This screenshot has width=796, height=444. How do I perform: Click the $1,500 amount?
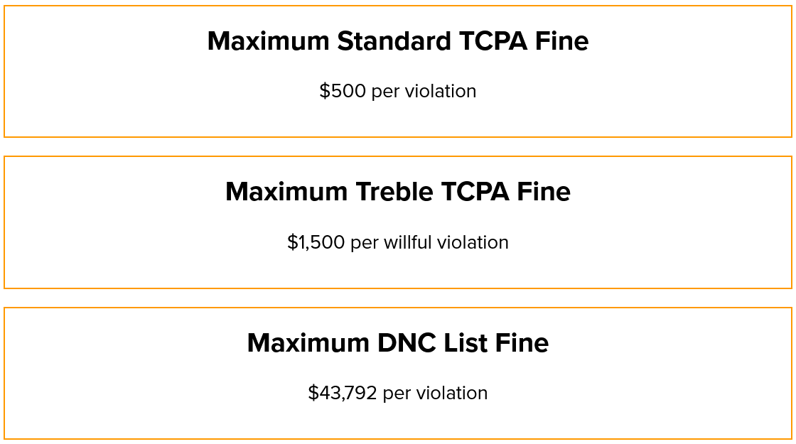[316, 242]
